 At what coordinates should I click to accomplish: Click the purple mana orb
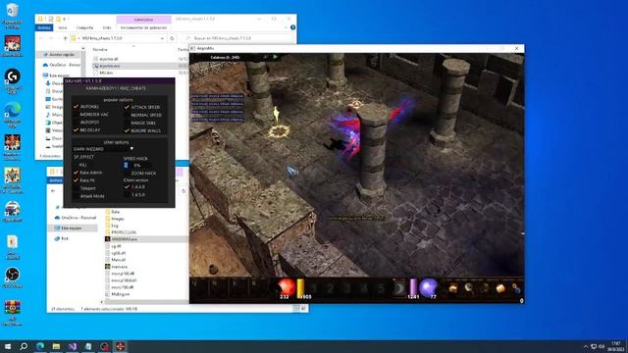pyautogui.click(x=428, y=287)
